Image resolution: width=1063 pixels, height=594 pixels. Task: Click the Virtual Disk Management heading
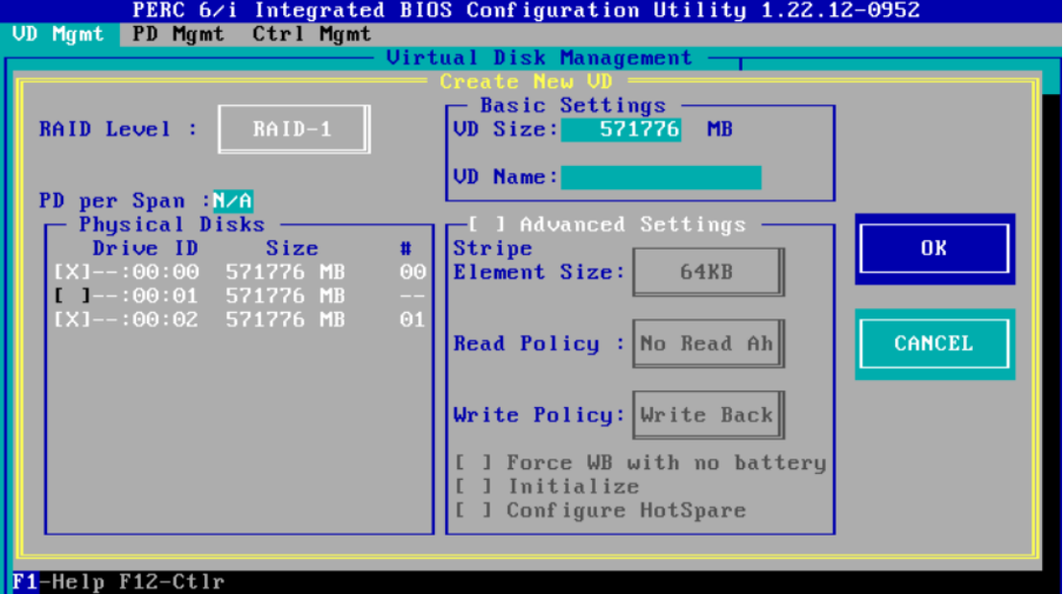click(539, 58)
